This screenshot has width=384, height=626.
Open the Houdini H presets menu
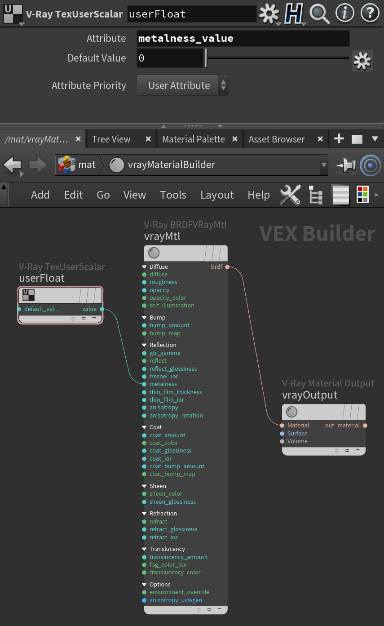(x=294, y=14)
